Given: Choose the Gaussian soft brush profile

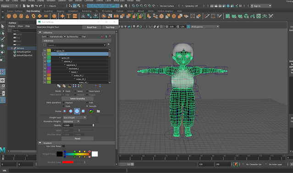Looking at the screenshot, I should coord(65,111).
